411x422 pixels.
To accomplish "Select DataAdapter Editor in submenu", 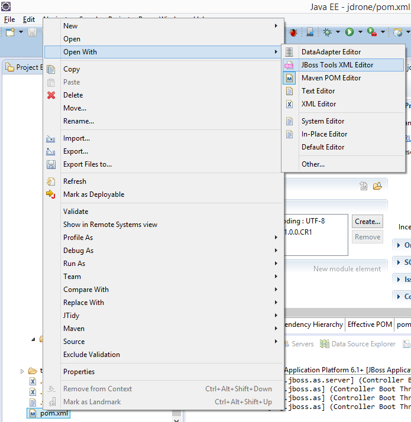I will coord(343,52).
